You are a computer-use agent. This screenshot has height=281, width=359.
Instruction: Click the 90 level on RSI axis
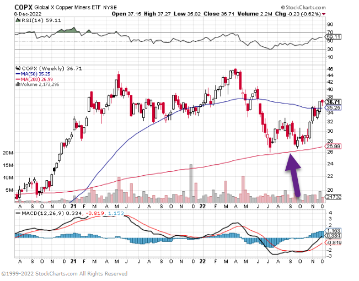pos(330,24)
